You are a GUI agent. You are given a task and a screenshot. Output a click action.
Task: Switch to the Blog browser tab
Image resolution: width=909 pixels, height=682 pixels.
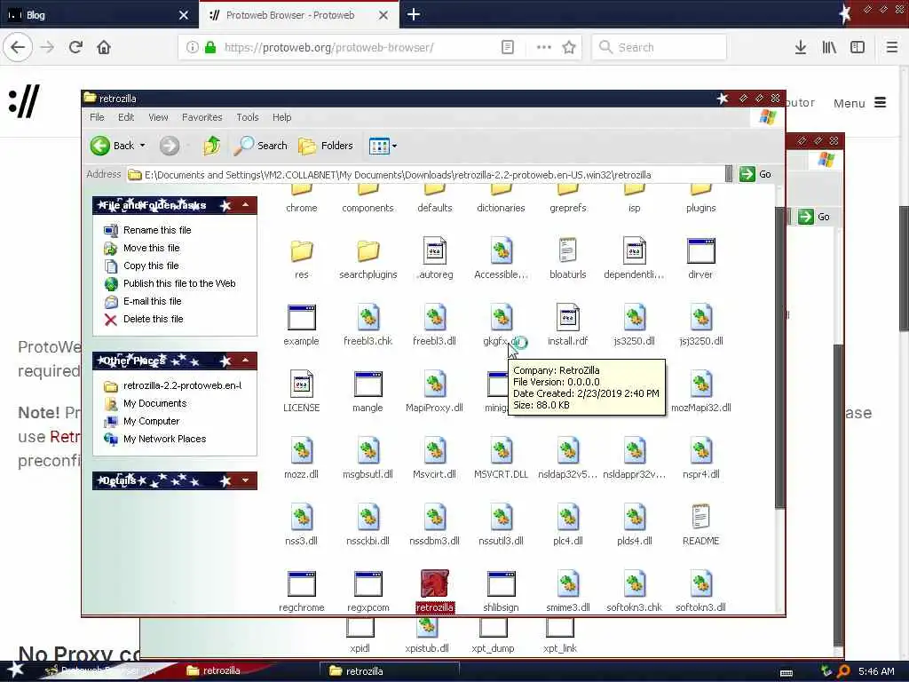coord(99,14)
